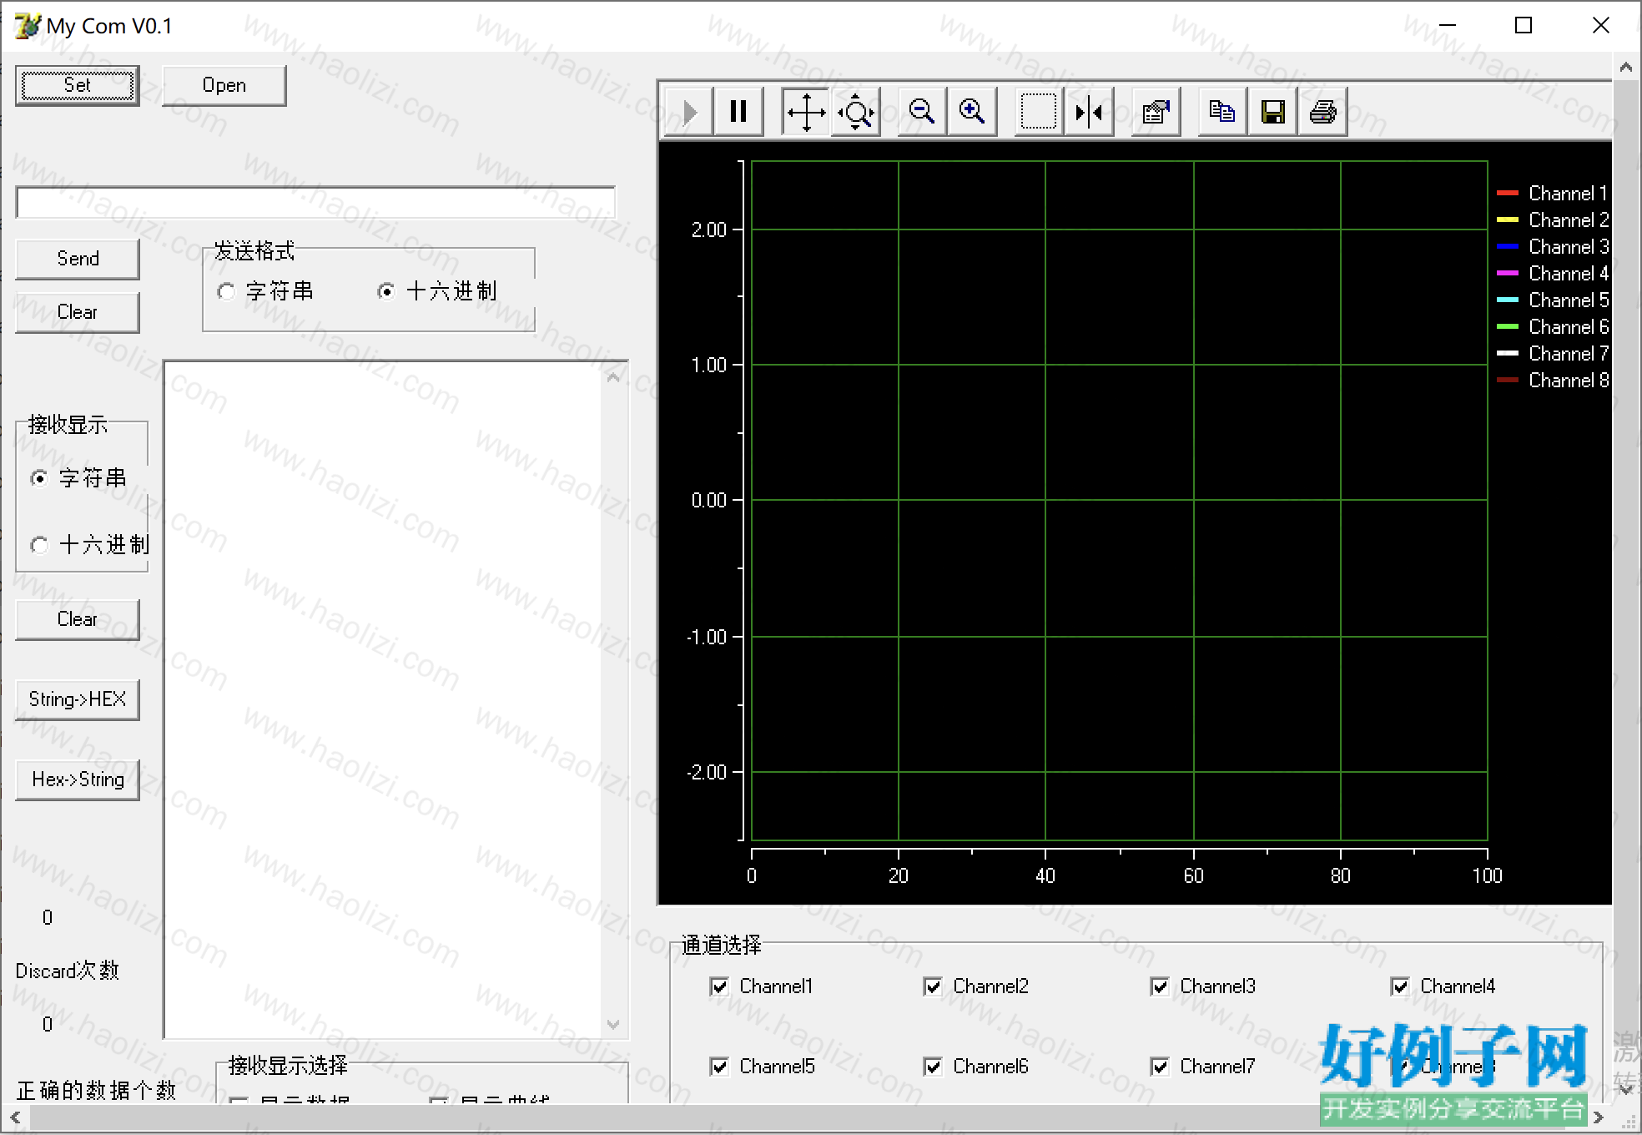Click horizontal scrollbar left arrow
The width and height of the screenshot is (1642, 1135).
coord(15,1117)
